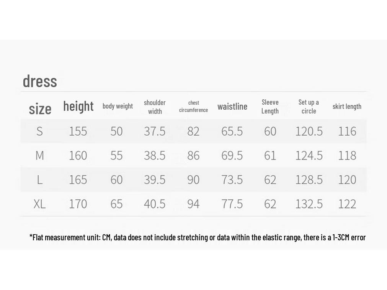The width and height of the screenshot is (387, 290).
Task: Select the 'size' column header
Action: [x=40, y=109]
